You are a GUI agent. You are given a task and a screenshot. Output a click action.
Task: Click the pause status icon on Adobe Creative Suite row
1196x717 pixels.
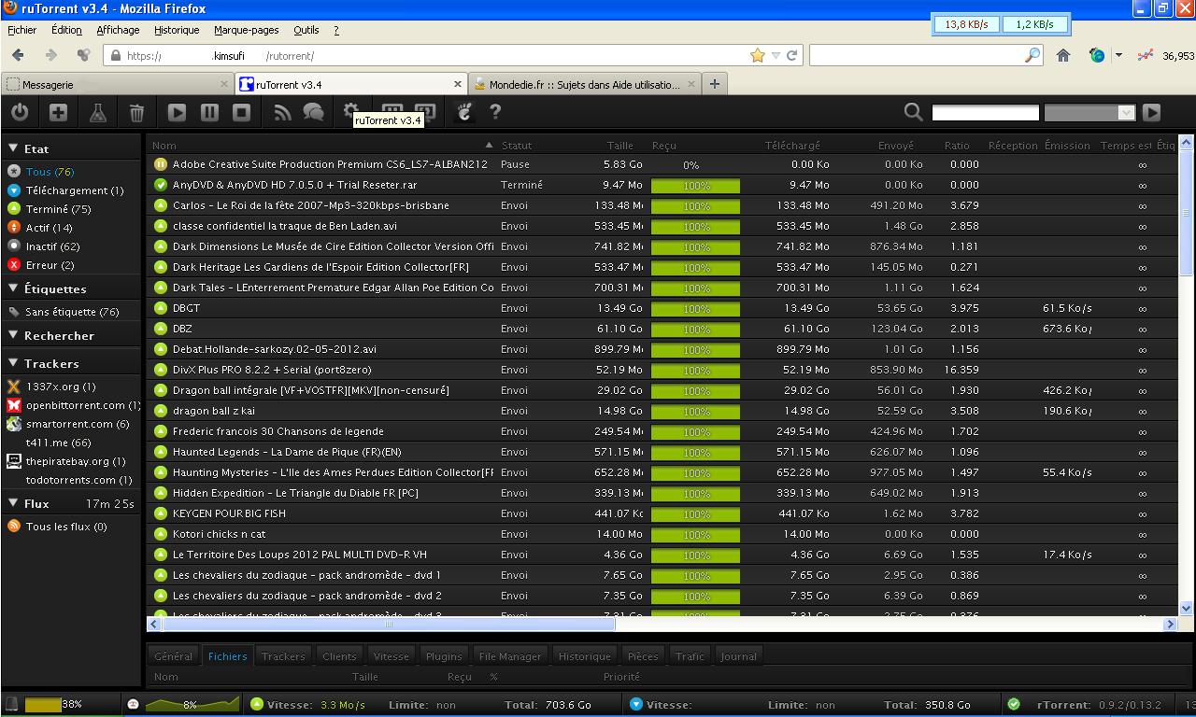[161, 164]
